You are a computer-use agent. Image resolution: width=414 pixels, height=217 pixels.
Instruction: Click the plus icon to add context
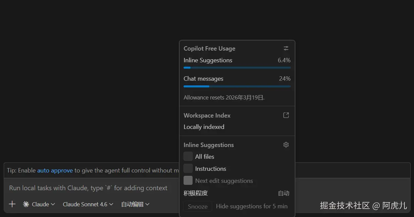(12, 204)
